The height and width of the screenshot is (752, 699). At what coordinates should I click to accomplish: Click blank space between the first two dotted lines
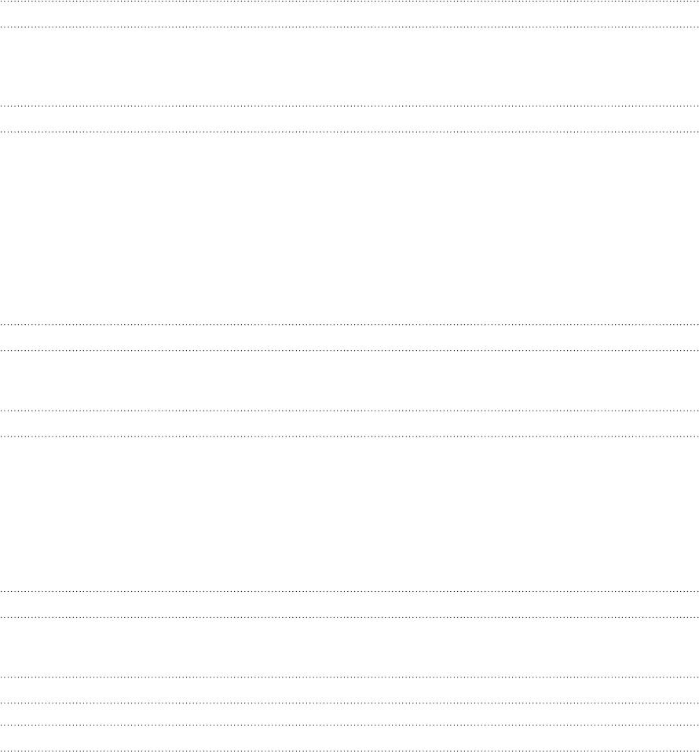[x=349, y=14]
